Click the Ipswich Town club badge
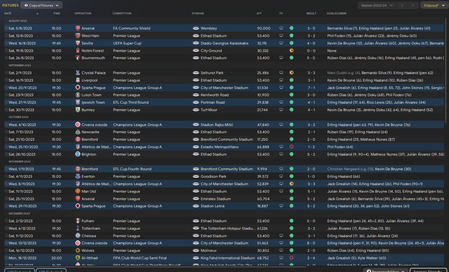 (x=78, y=103)
